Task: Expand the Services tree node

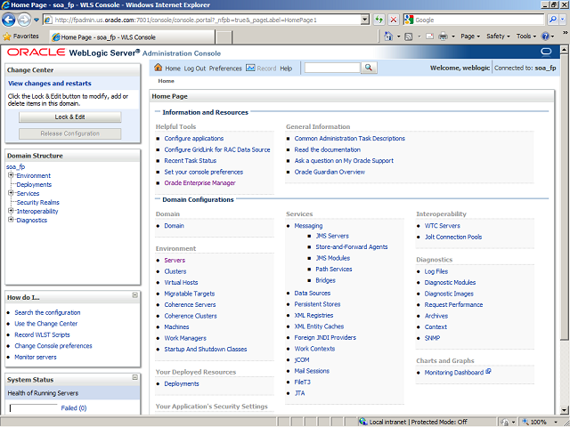Action: pyautogui.click(x=11, y=193)
